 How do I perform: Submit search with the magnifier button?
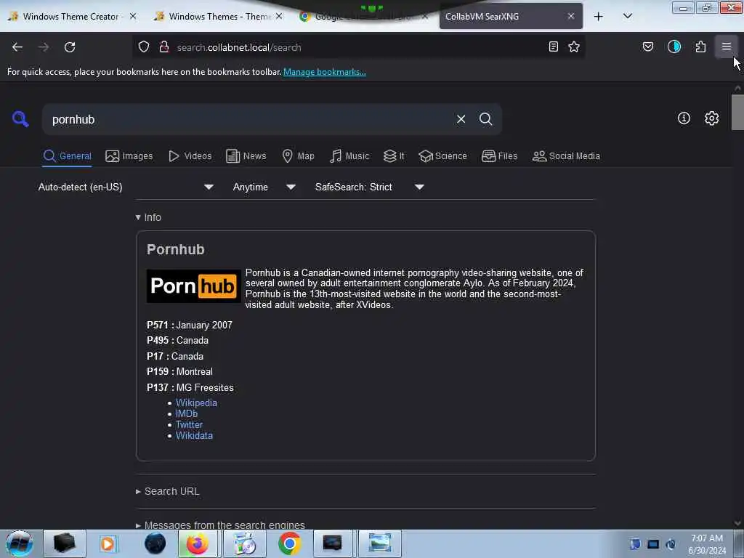485,119
